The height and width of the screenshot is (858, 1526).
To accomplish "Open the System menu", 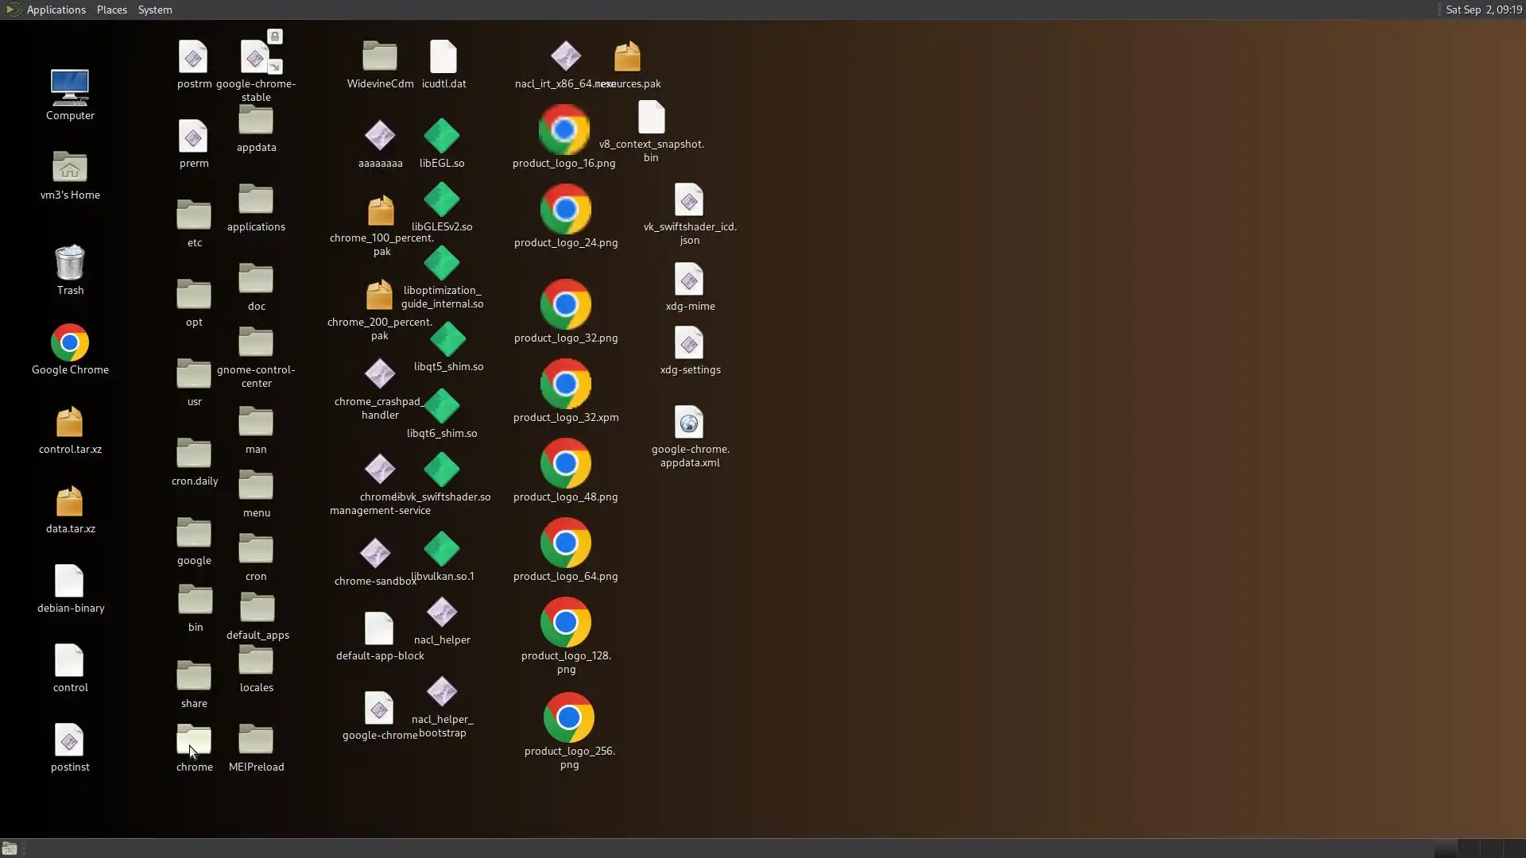I will tap(154, 10).
